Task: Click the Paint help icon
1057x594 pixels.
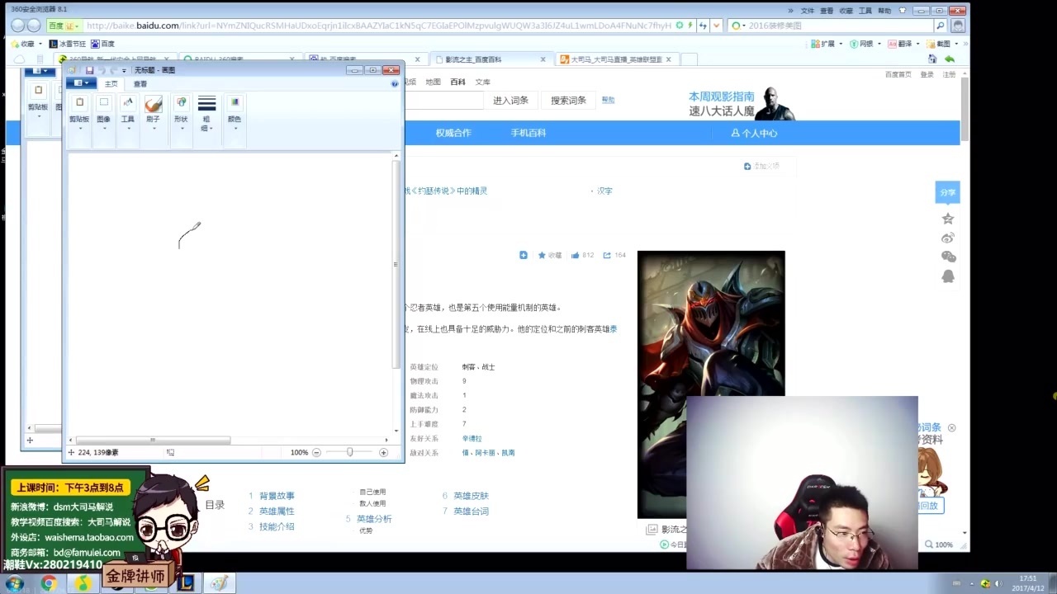Action: tap(395, 83)
